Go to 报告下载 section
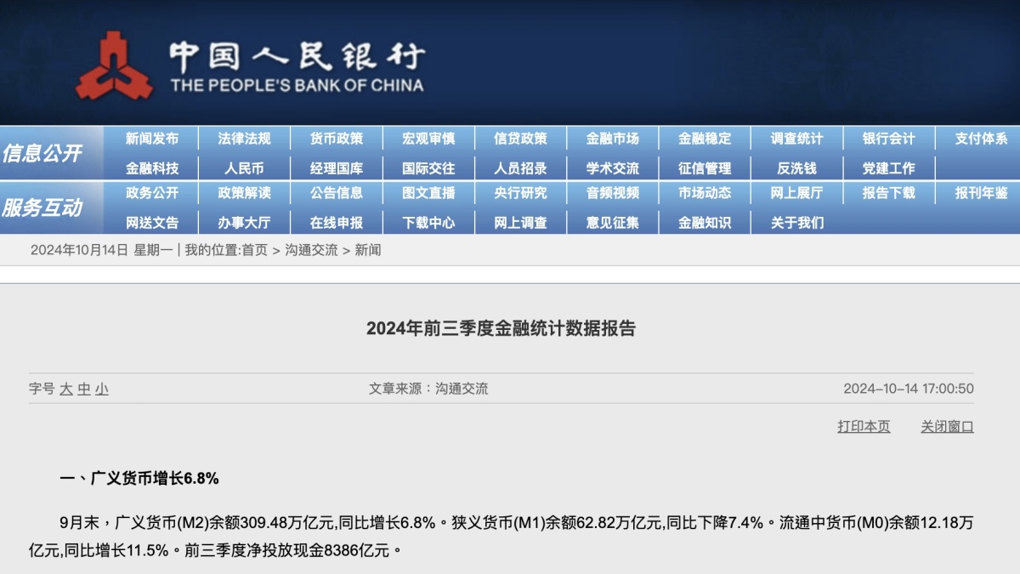The image size is (1020, 574). pos(888,193)
